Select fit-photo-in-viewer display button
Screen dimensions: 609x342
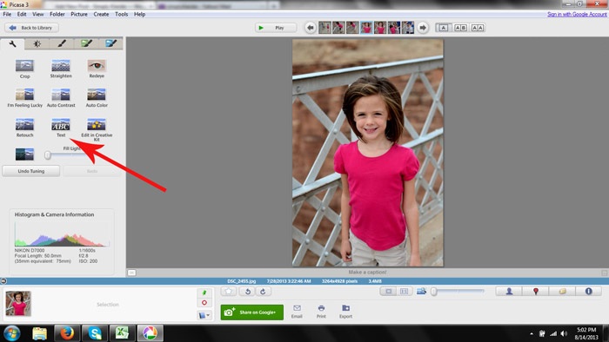(388, 292)
